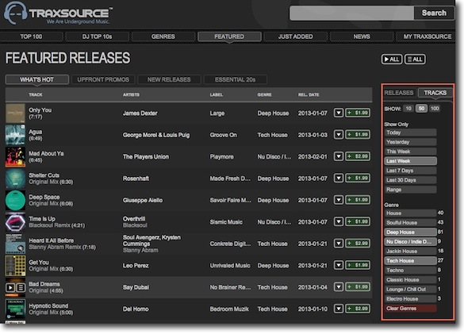Open the Genres navigation item
Viewport: 464px width, 334px height.
point(163,36)
